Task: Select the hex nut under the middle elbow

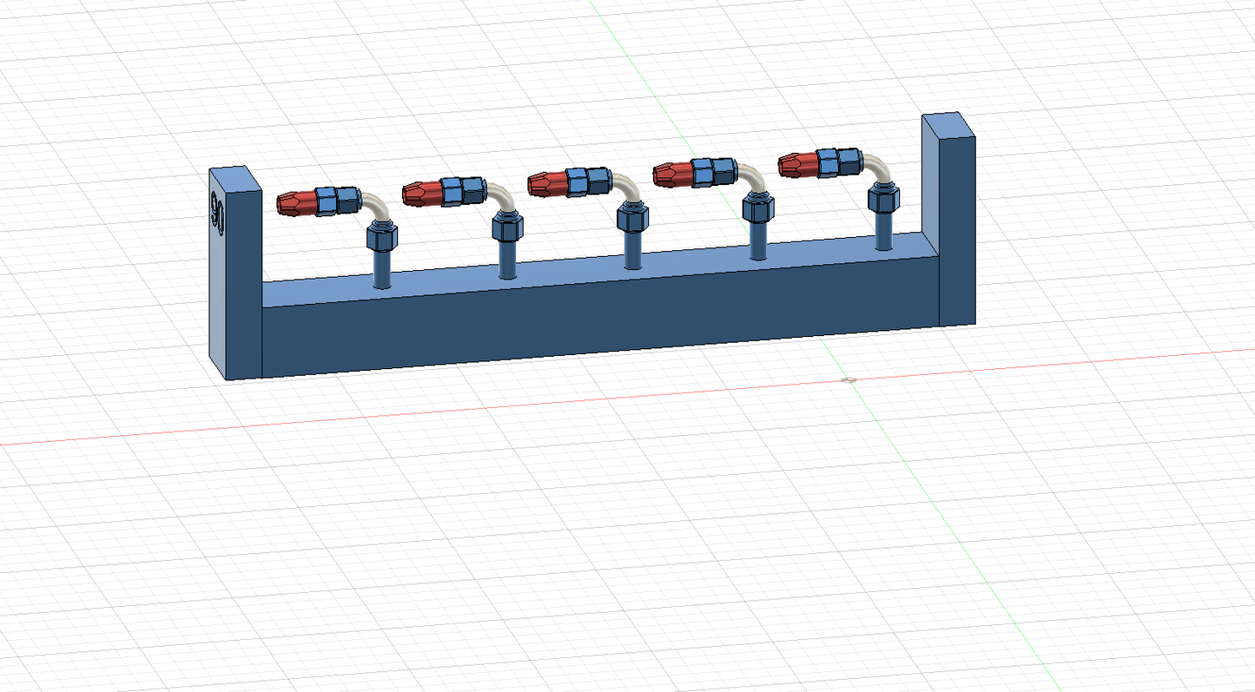Action: 633,216
